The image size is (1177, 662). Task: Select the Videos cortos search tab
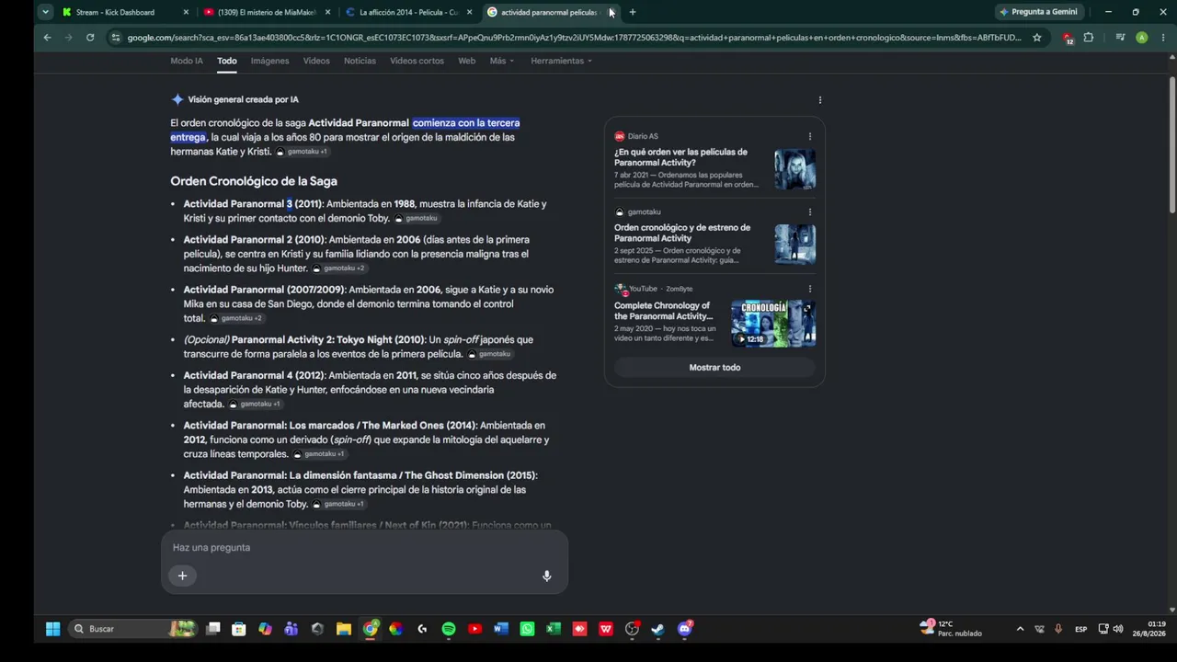417,61
